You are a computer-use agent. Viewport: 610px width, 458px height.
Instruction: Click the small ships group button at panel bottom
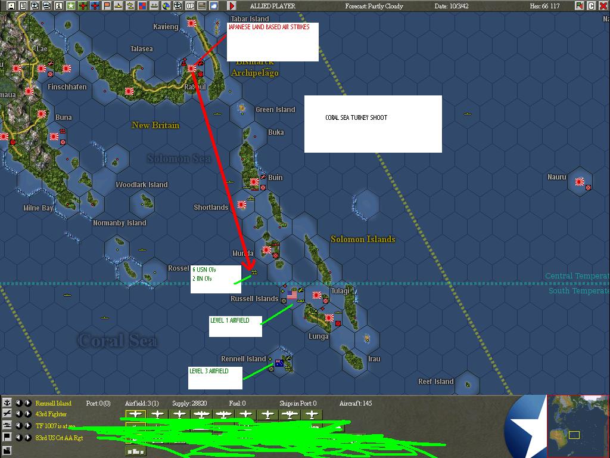click(x=136, y=451)
